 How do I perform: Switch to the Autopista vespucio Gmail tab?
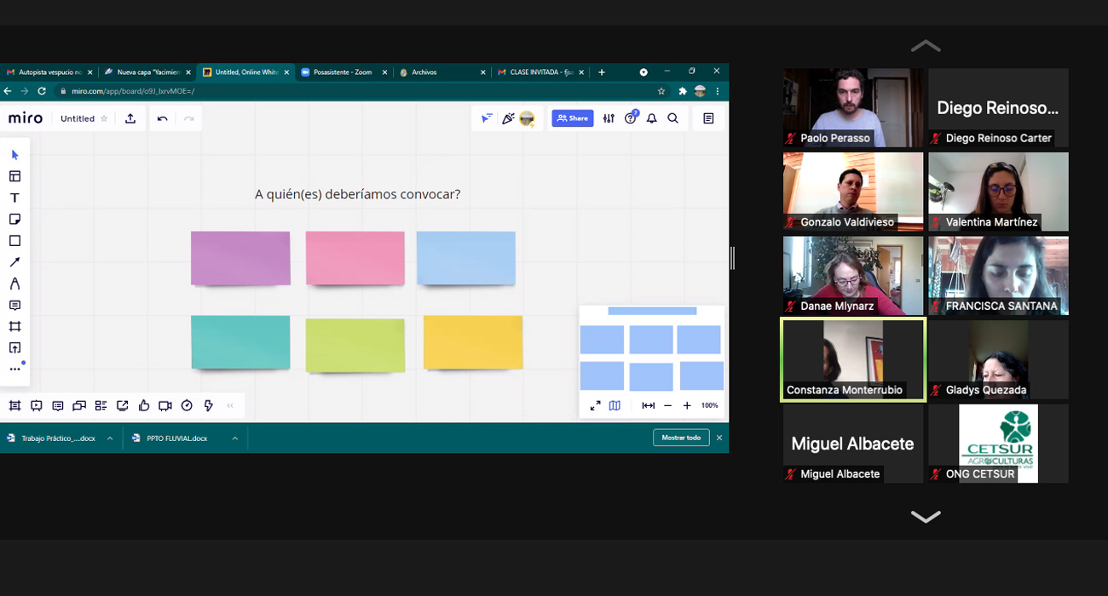(49, 72)
